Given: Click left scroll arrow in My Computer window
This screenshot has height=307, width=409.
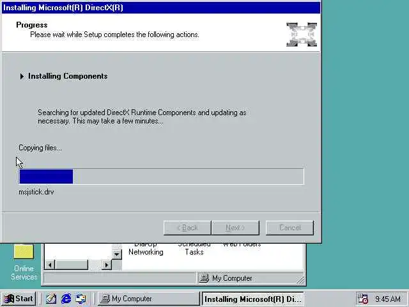Looking at the screenshot, I should click(50, 265).
